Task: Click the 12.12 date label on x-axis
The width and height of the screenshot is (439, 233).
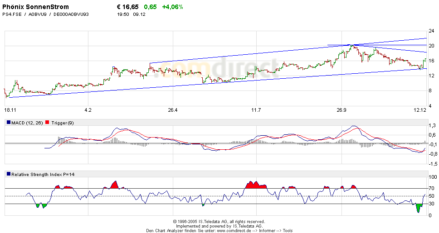Action: click(x=420, y=110)
